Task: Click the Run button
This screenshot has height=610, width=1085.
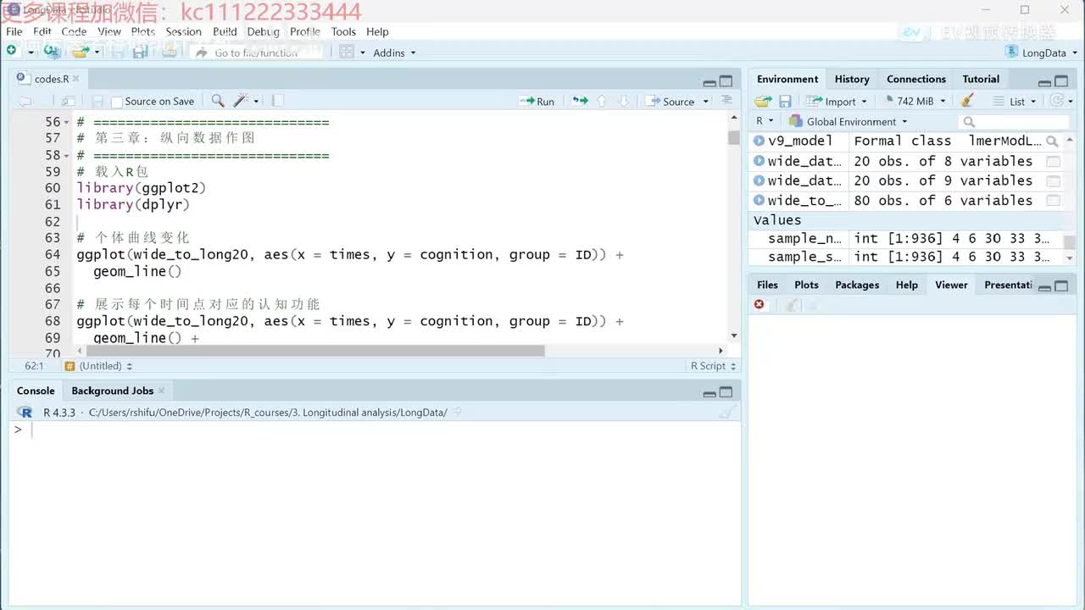Action: pyautogui.click(x=537, y=101)
